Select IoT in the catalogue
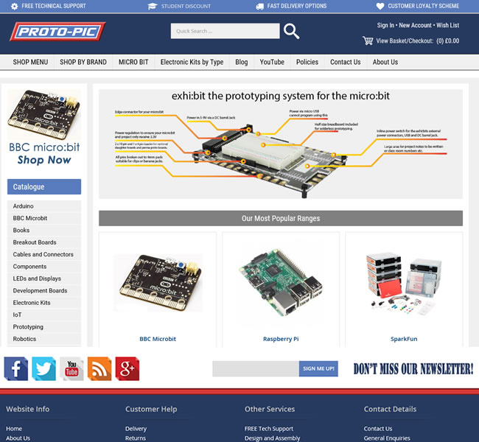Screen dimensions: 479x442 (17, 315)
